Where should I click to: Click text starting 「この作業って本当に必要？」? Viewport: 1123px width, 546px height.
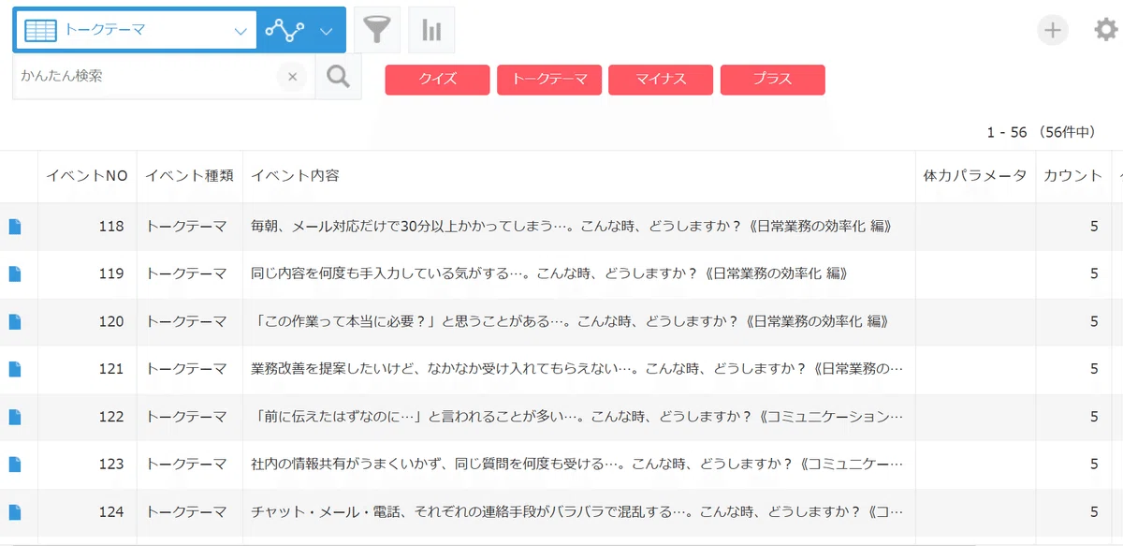click(570, 321)
